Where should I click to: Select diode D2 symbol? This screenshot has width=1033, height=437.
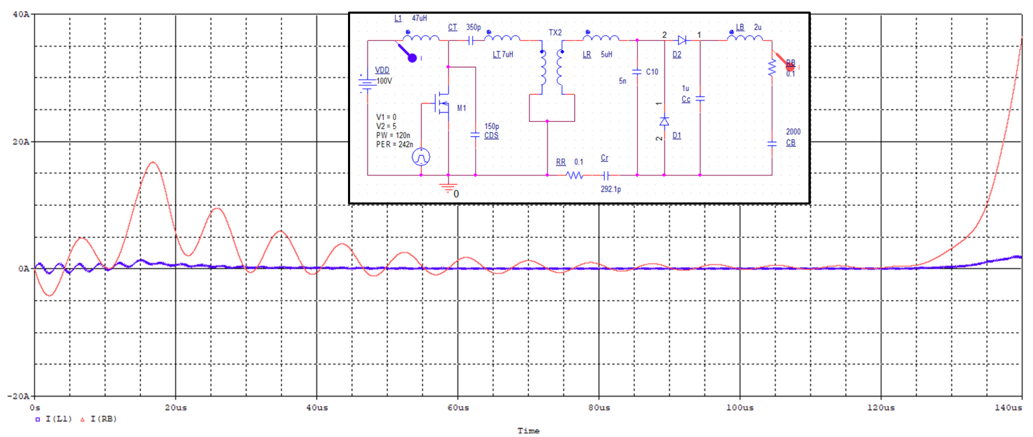click(x=682, y=40)
